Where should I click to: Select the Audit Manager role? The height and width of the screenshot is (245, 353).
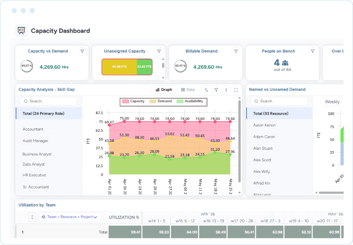[35, 141]
